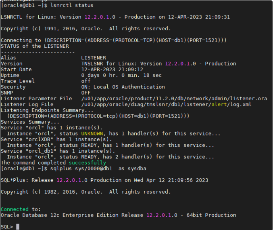
Task: Click the green "Connected" word
Action: [15, 209]
